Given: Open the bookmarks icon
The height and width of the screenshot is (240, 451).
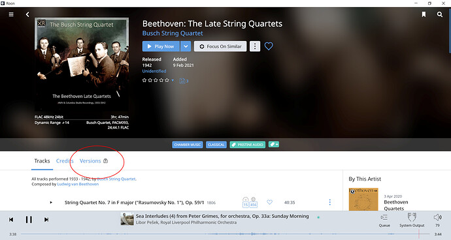Looking at the screenshot, I should coord(424,14).
